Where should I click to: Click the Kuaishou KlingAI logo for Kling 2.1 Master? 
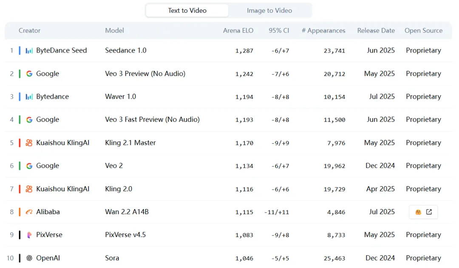(29, 143)
